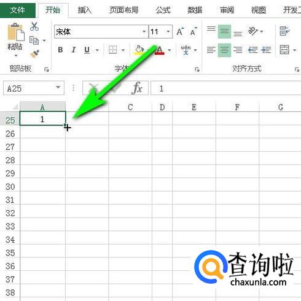Open the 对齐方式 dialog launcher
This screenshot has height=301, width=301.
point(297,69)
